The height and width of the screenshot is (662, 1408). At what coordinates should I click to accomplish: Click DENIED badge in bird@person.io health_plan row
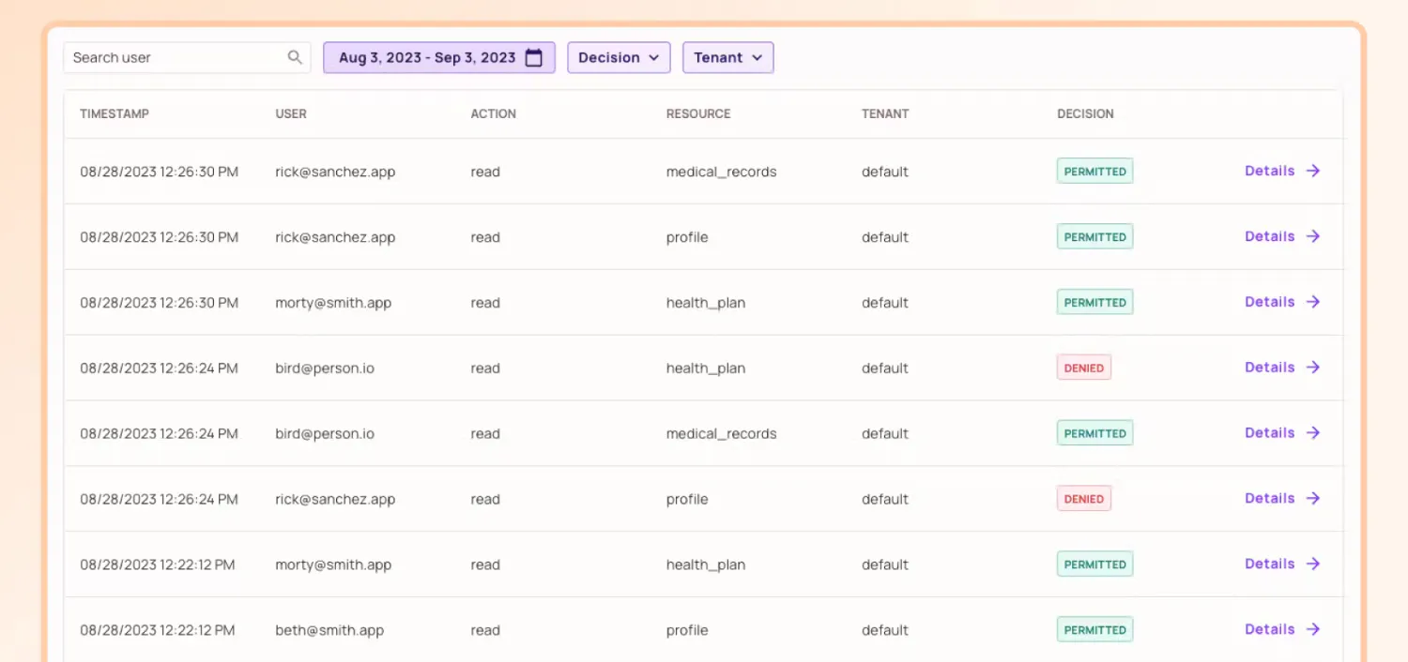1084,368
